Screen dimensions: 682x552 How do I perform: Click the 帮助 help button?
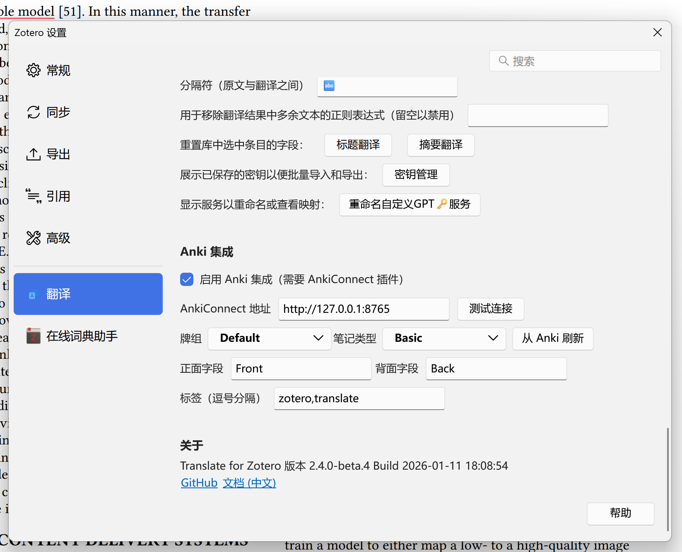point(621,514)
